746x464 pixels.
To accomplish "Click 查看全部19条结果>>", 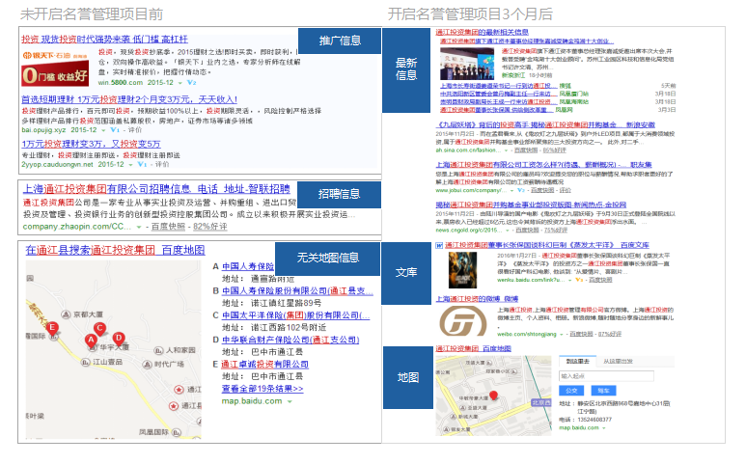I will [262, 389].
